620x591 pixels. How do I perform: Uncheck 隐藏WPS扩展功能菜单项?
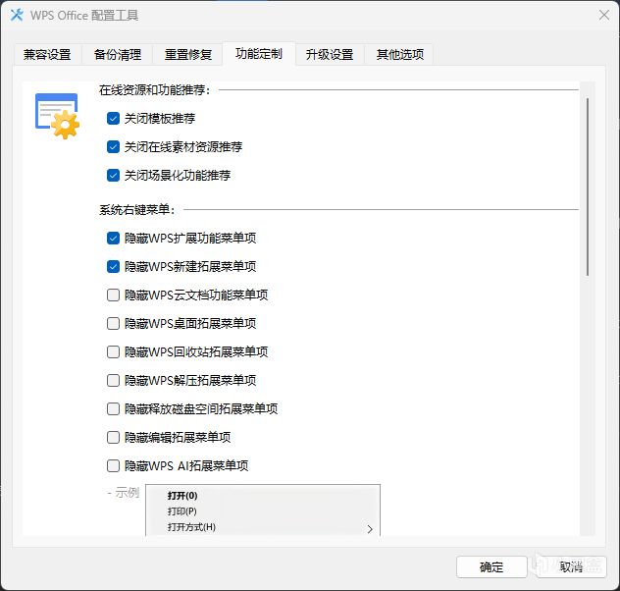(113, 238)
